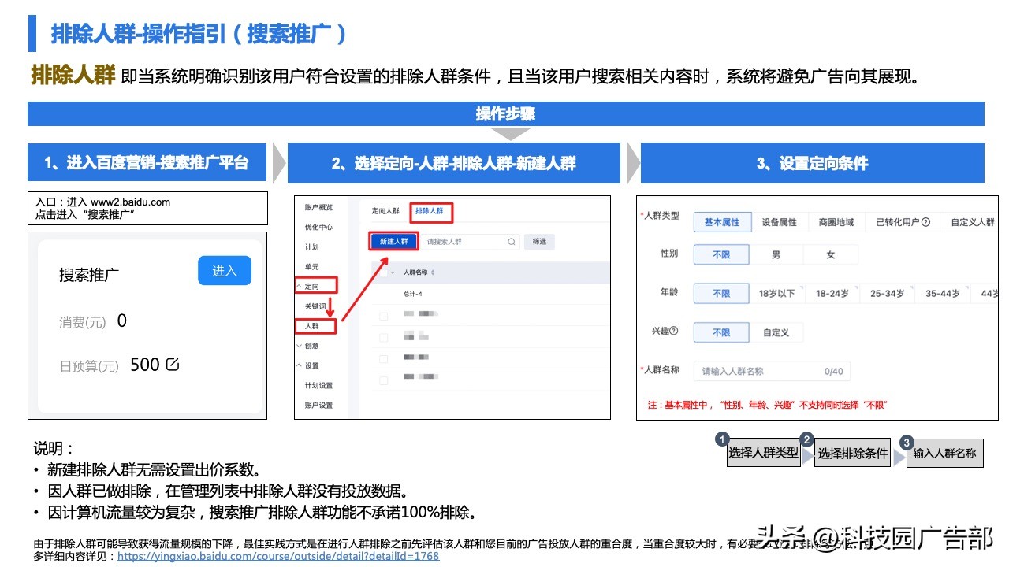Click the 进入 button on the 搜索推广 card
The image size is (1009, 567).
(x=225, y=270)
